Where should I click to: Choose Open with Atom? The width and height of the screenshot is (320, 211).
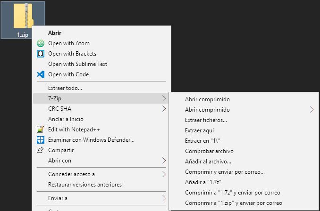click(101, 43)
